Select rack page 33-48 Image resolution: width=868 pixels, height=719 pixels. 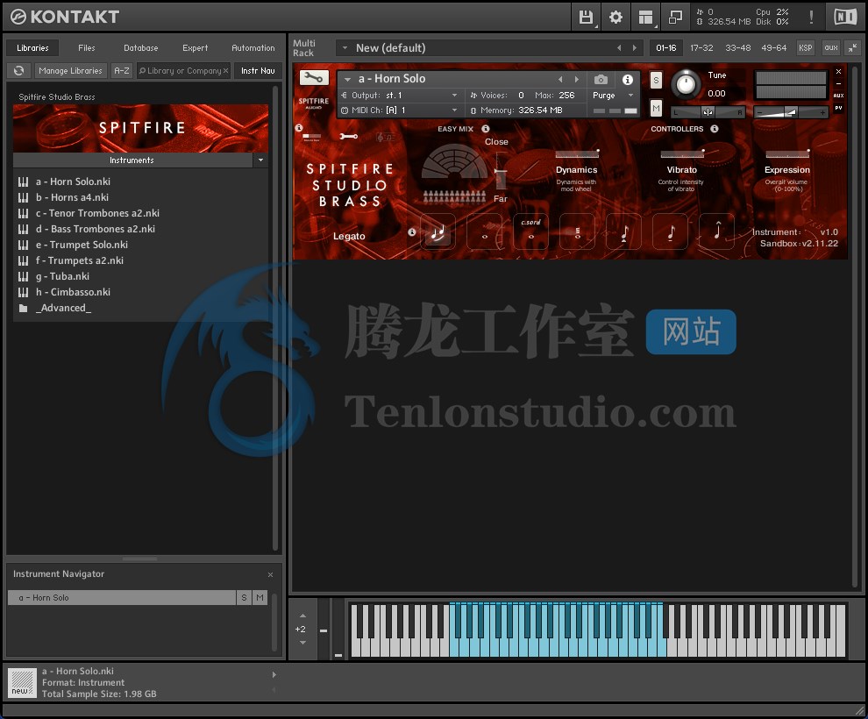738,48
